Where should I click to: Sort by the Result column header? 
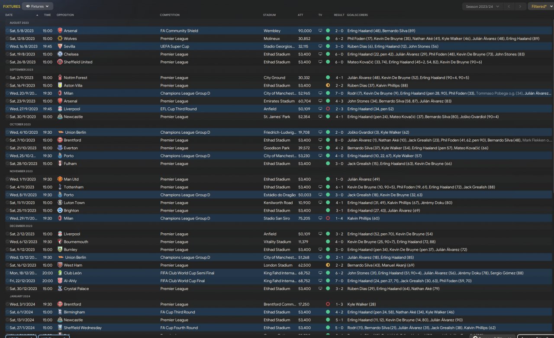click(339, 15)
